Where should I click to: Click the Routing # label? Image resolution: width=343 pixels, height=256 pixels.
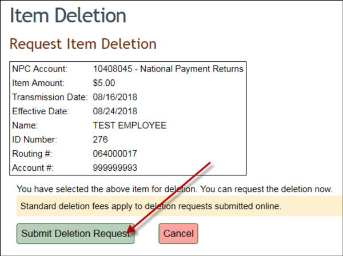(x=32, y=153)
